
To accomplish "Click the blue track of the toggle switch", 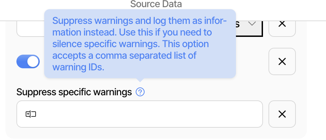I will click(x=21, y=62).
